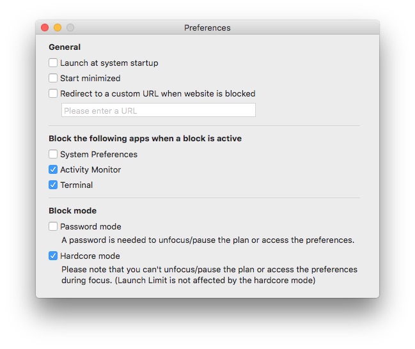This screenshot has width=415, height=349.
Task: Close the Preferences window with red button
Action: [x=45, y=27]
